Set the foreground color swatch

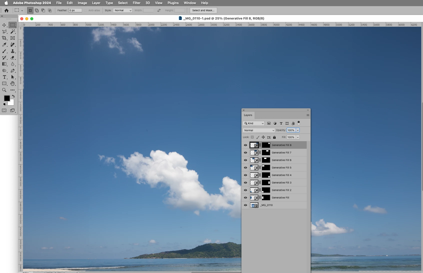pyautogui.click(x=7, y=98)
